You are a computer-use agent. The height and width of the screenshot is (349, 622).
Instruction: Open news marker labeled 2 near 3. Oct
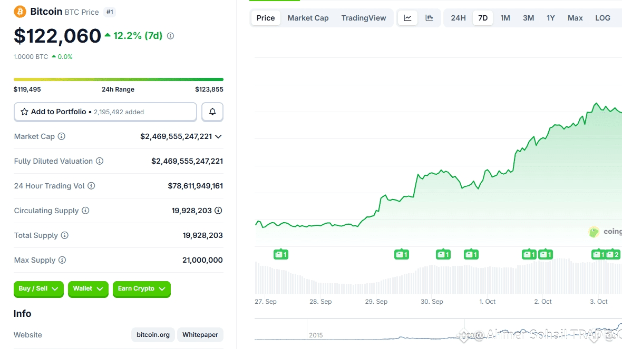(x=613, y=254)
